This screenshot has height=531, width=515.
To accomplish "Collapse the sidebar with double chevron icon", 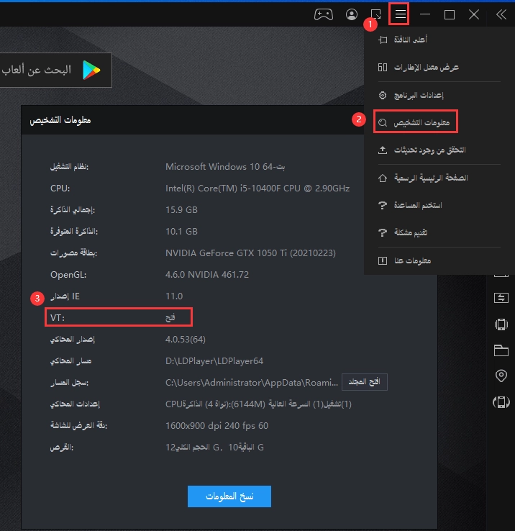I will (x=501, y=14).
